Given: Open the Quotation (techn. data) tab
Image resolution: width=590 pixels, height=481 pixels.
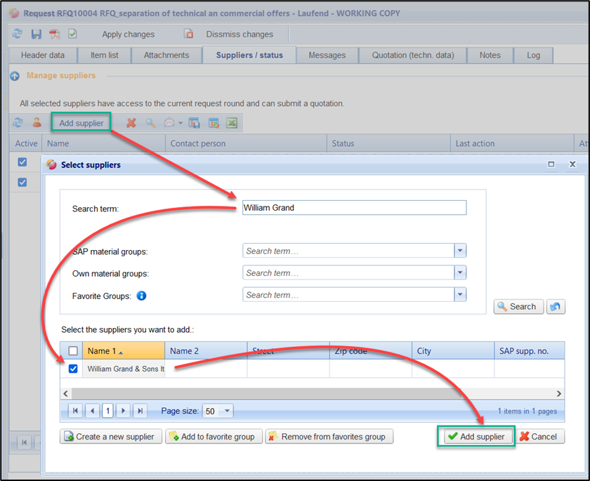Looking at the screenshot, I should pyautogui.click(x=412, y=55).
